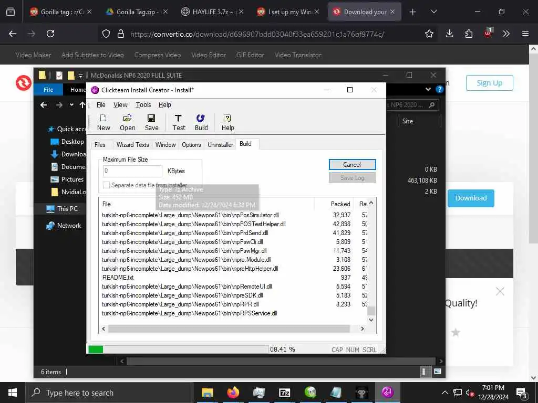Close the Quality popup on Convertio
The image size is (538, 403).
pyautogui.click(x=500, y=292)
